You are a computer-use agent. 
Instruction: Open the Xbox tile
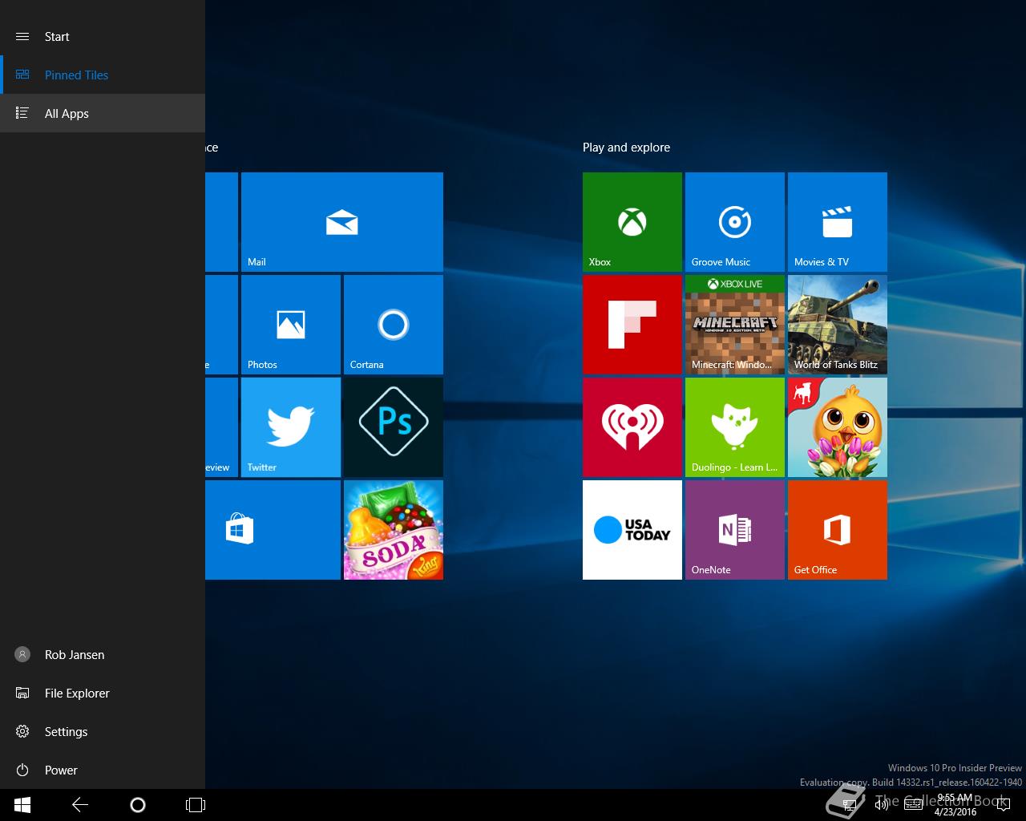(x=632, y=222)
